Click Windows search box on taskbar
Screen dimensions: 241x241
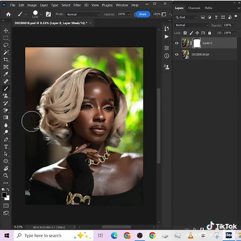click(54, 236)
